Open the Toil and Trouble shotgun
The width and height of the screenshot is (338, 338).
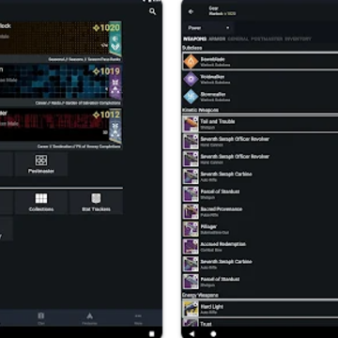260,124
